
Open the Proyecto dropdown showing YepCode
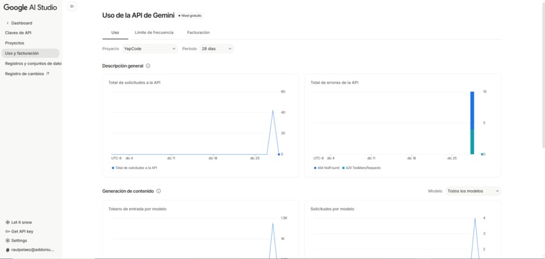tap(149, 49)
